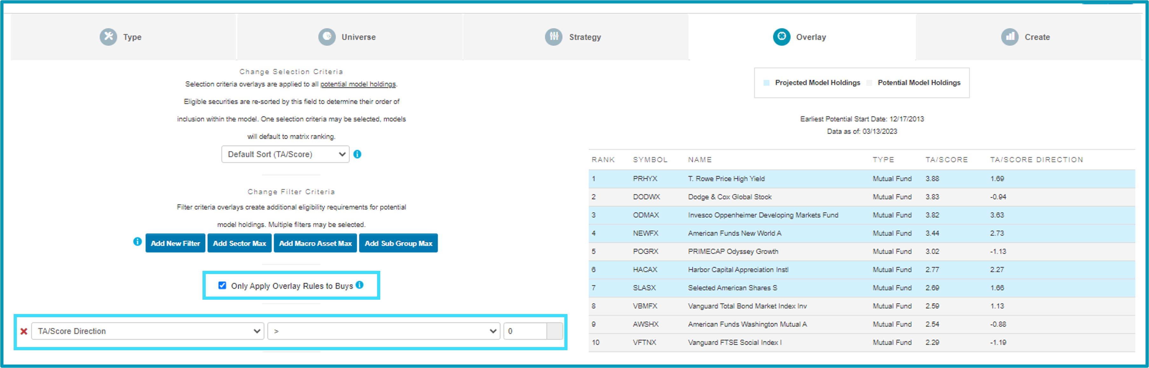Select the Overlay tab
This screenshot has width=1149, height=368.
click(802, 37)
